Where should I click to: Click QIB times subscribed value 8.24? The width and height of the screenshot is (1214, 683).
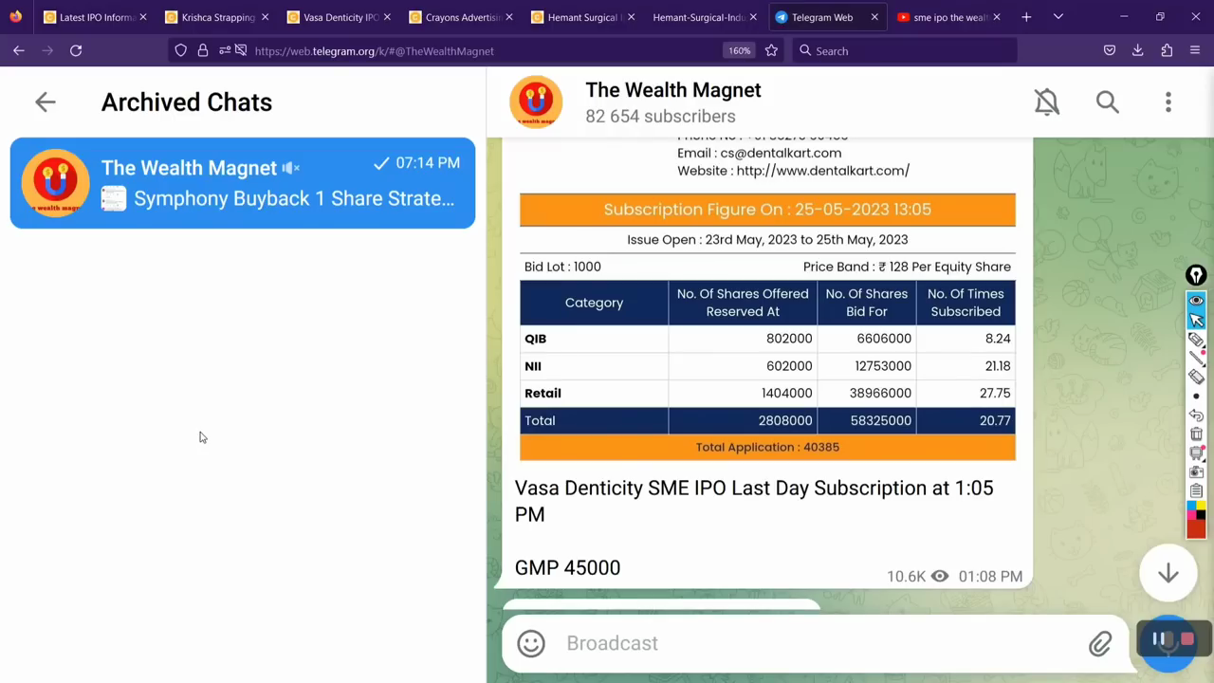998,339
